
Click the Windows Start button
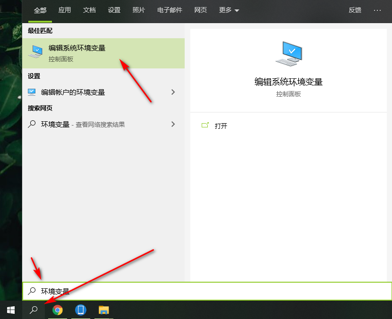10,310
